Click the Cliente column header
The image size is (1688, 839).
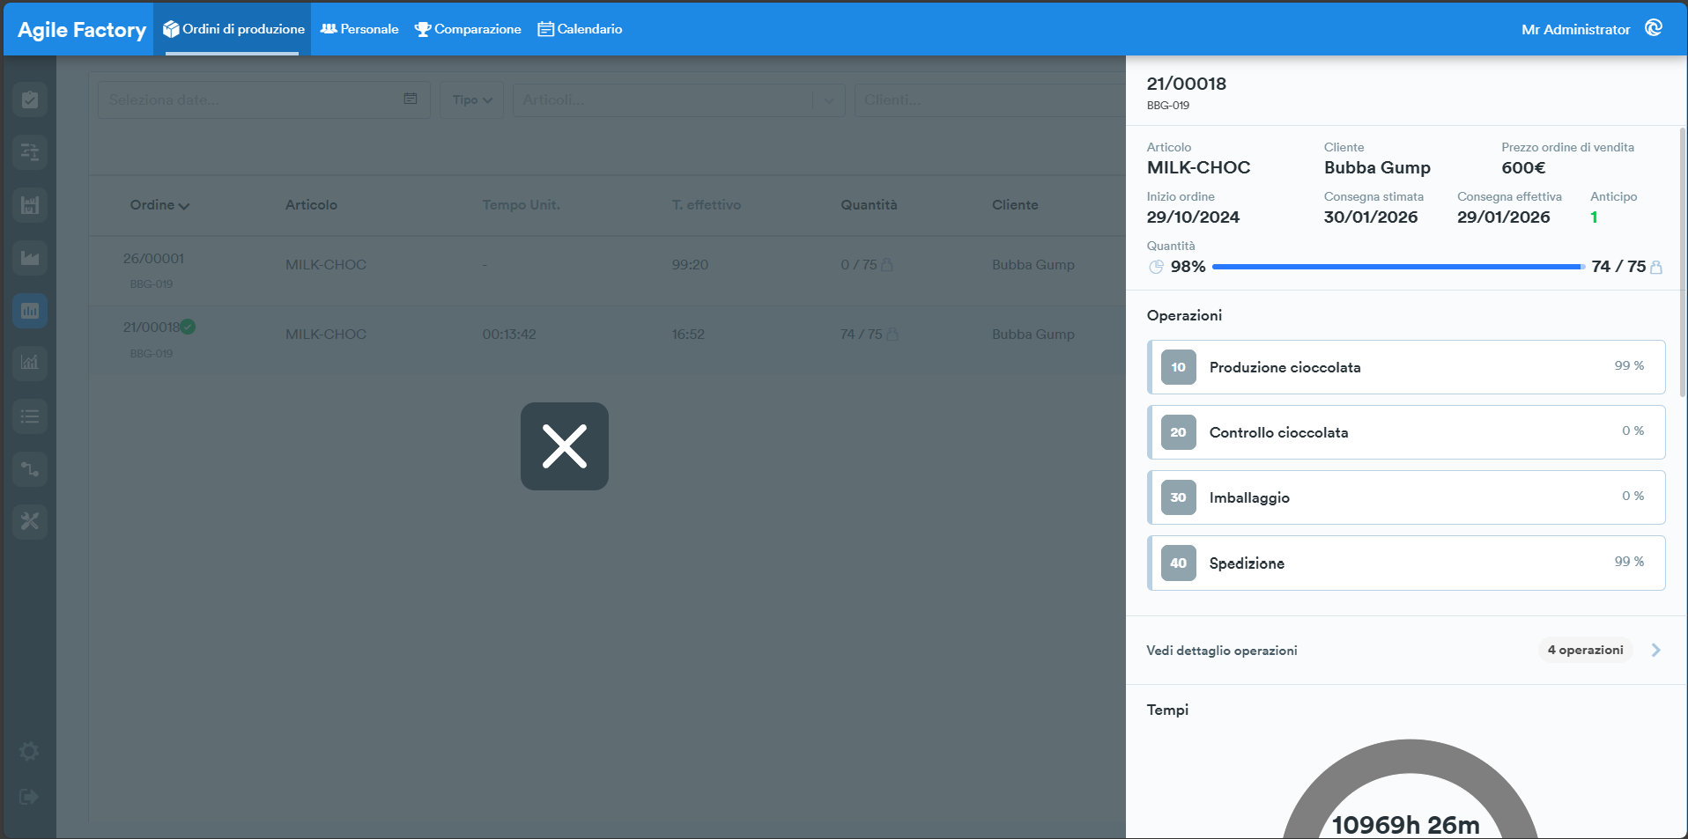1015,205
